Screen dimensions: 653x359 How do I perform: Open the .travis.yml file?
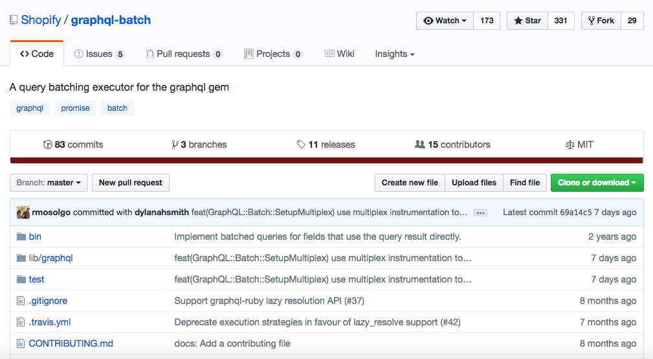50,322
